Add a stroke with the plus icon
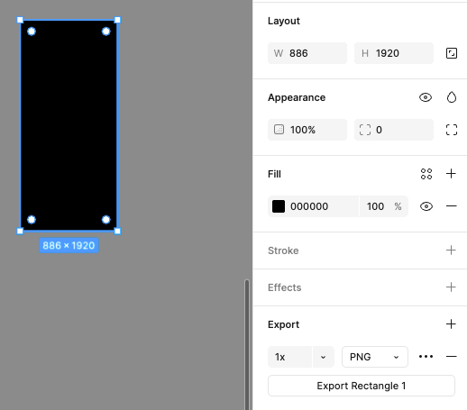 [x=451, y=251]
